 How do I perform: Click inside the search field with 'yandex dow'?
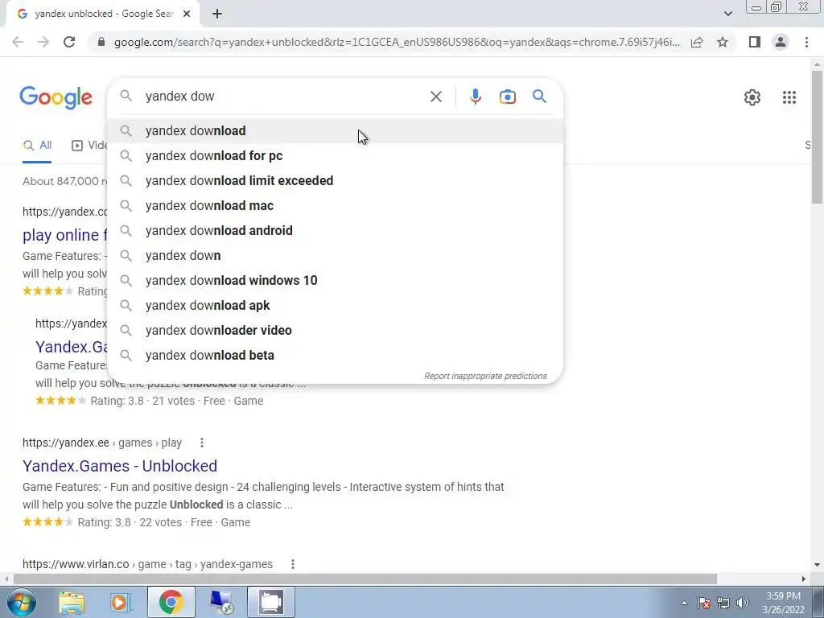pos(284,97)
